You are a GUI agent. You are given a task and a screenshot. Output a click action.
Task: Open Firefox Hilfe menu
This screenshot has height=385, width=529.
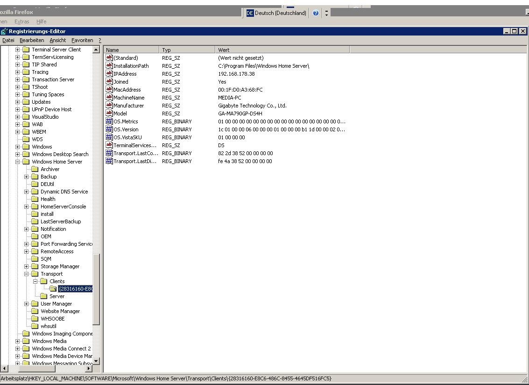(42, 21)
